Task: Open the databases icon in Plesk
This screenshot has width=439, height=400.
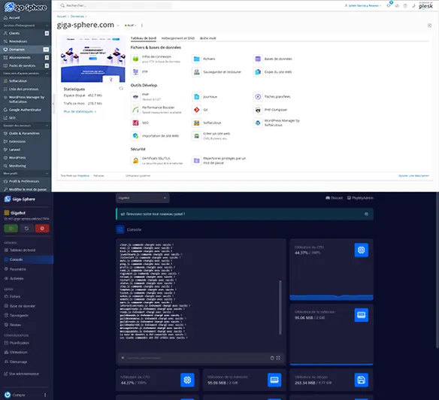Action: point(258,59)
